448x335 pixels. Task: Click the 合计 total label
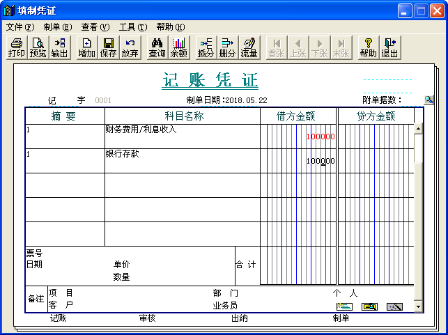[246, 265]
